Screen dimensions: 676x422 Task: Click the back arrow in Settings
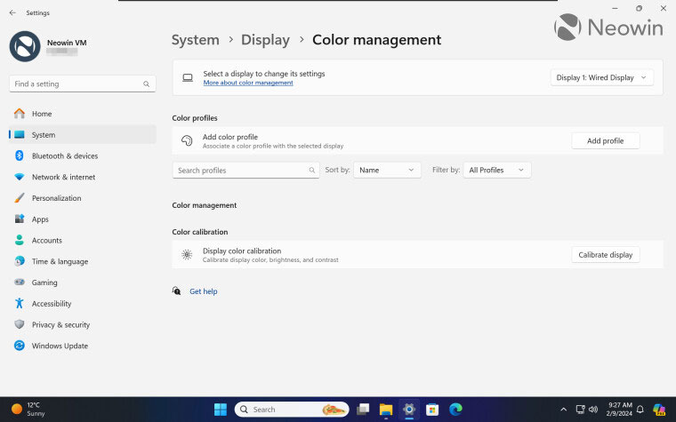tap(11, 13)
